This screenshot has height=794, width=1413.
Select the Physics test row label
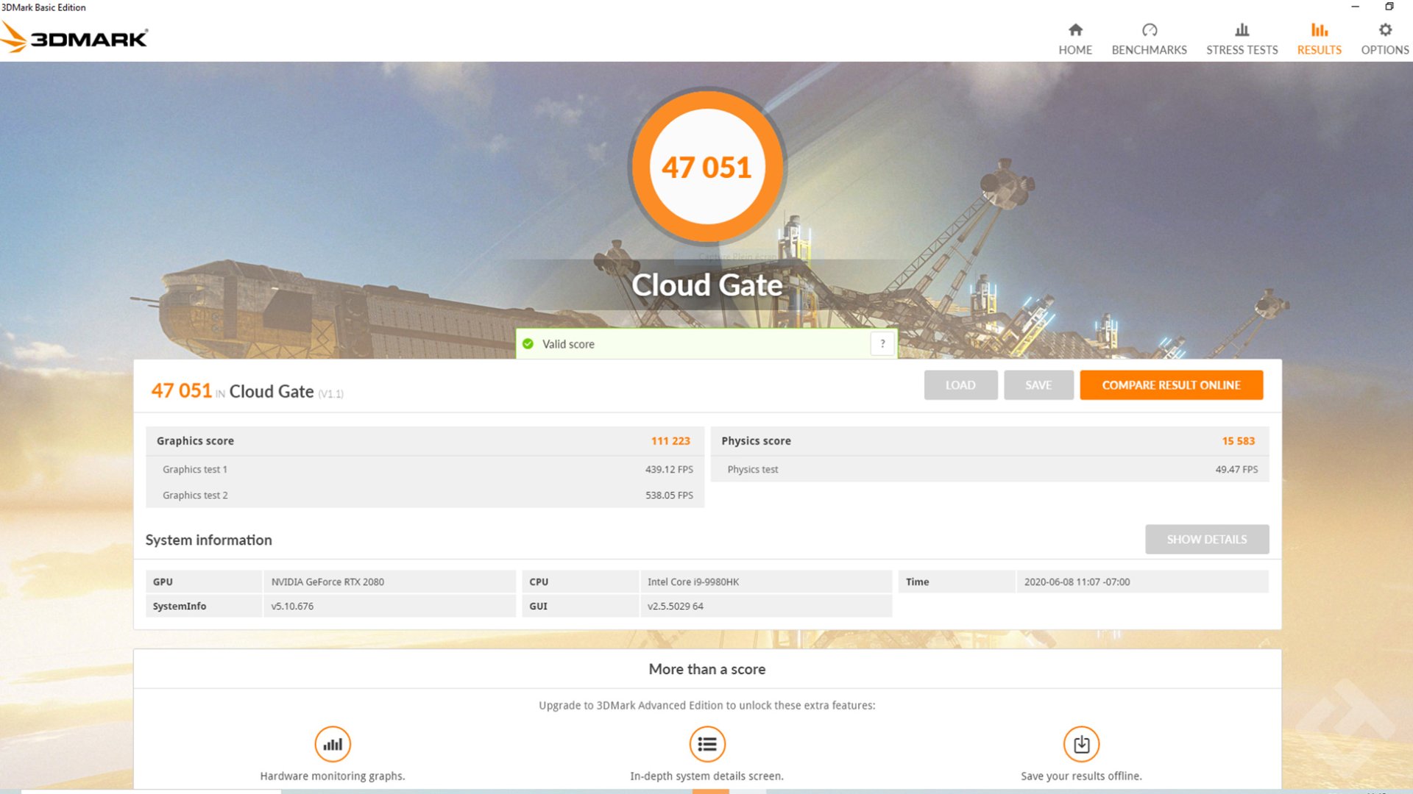coord(752,469)
